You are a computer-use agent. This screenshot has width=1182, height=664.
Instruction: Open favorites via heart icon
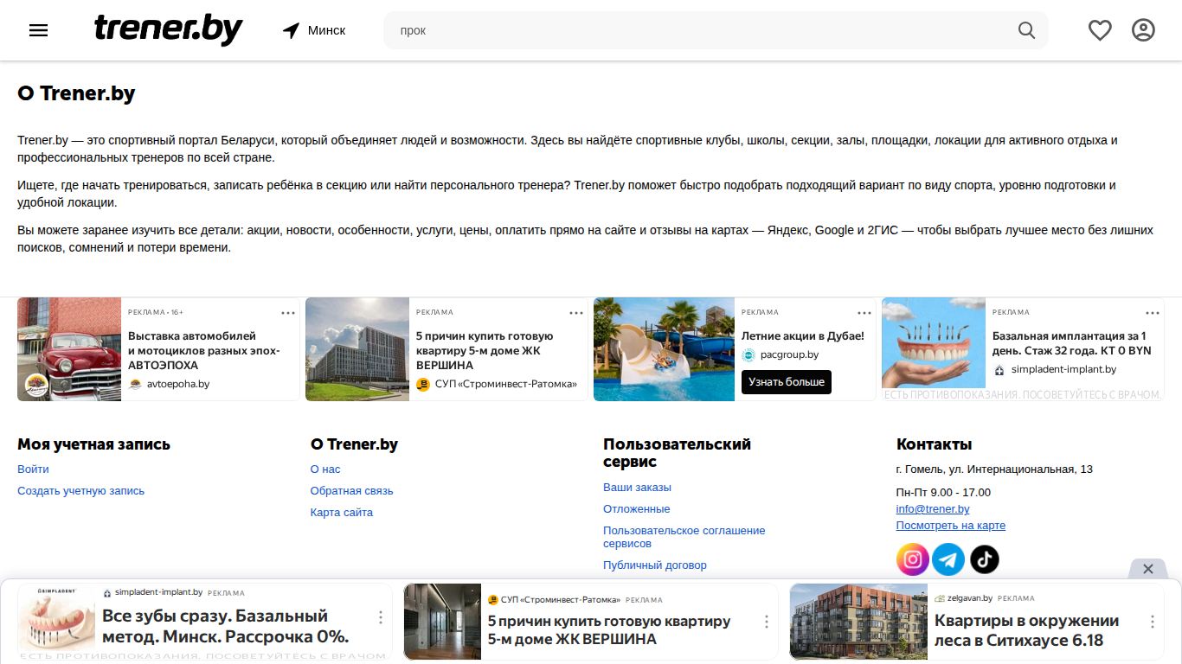click(x=1100, y=30)
